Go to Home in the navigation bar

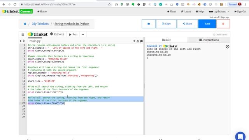tap(42, 11)
